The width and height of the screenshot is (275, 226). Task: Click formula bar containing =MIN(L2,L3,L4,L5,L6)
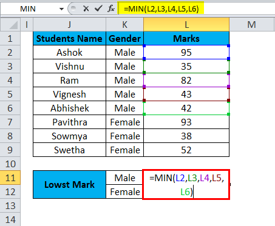pos(196,8)
